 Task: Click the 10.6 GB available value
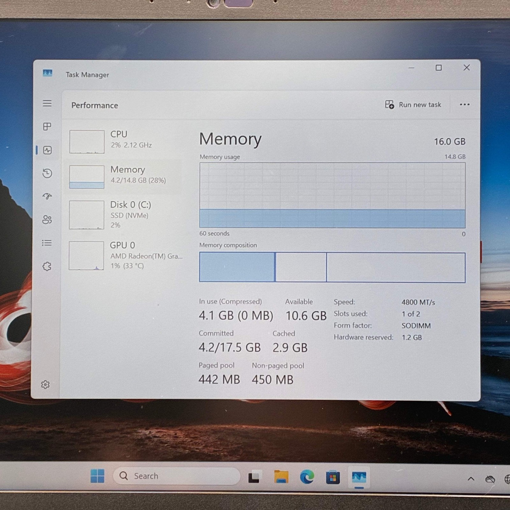306,316
